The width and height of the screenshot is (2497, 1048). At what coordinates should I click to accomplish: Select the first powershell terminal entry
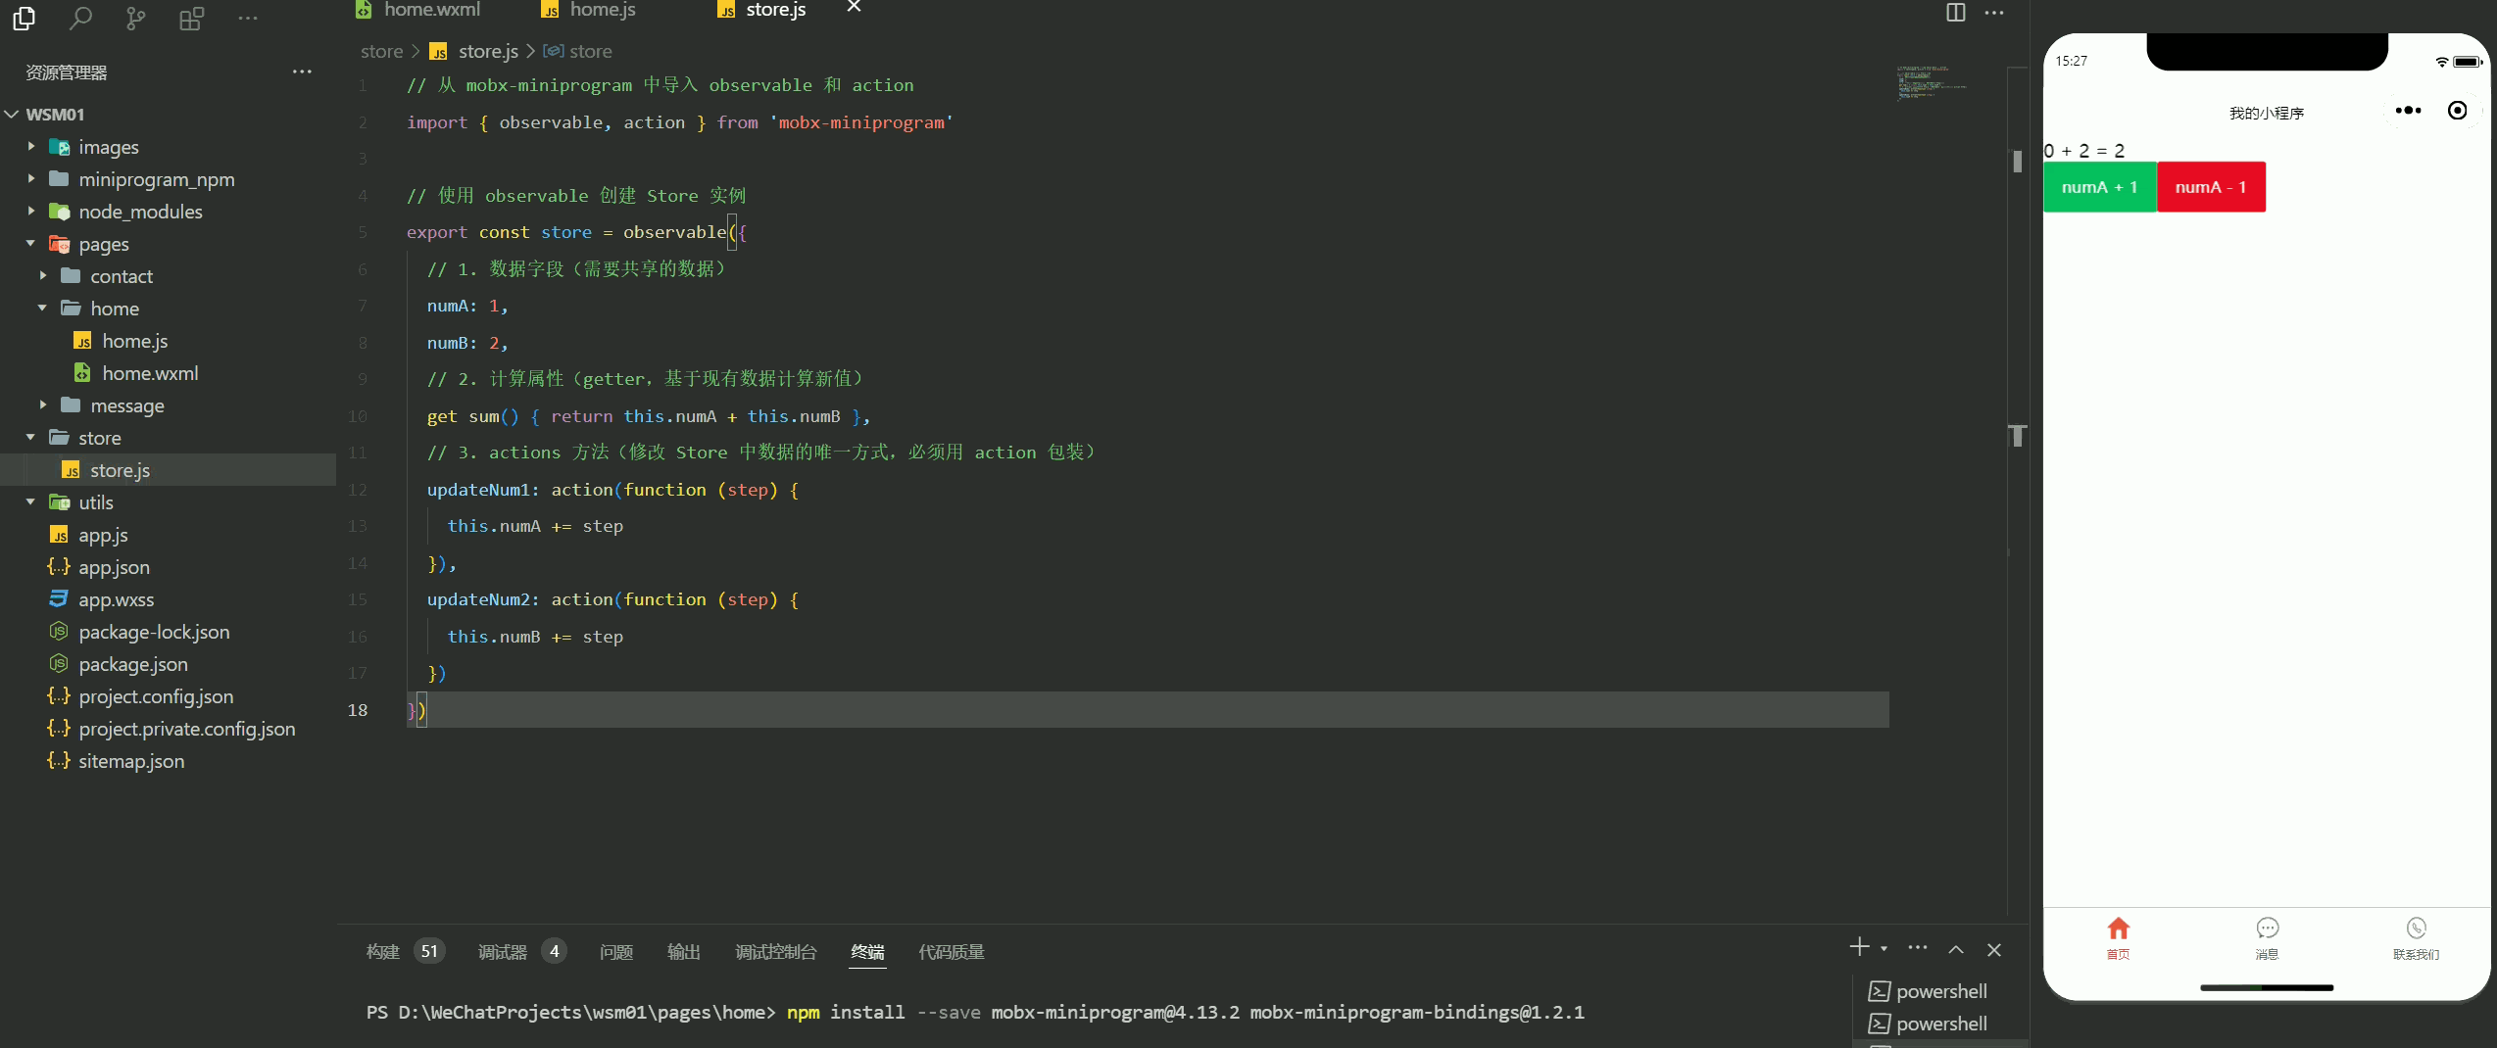1928,991
